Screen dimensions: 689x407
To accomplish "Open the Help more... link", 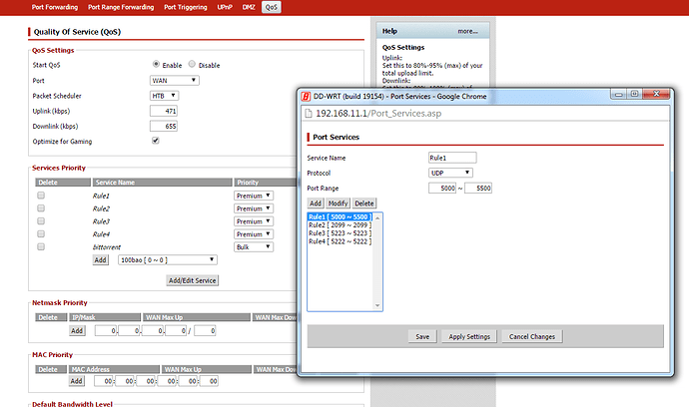I will click(467, 32).
